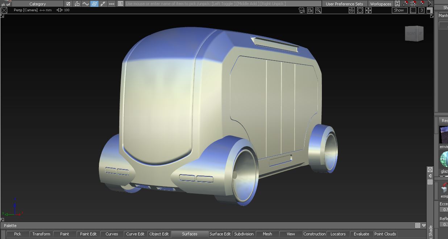Click the ViewCube in the viewport corner
Image resolution: width=448 pixels, height=239 pixels.
[414, 34]
